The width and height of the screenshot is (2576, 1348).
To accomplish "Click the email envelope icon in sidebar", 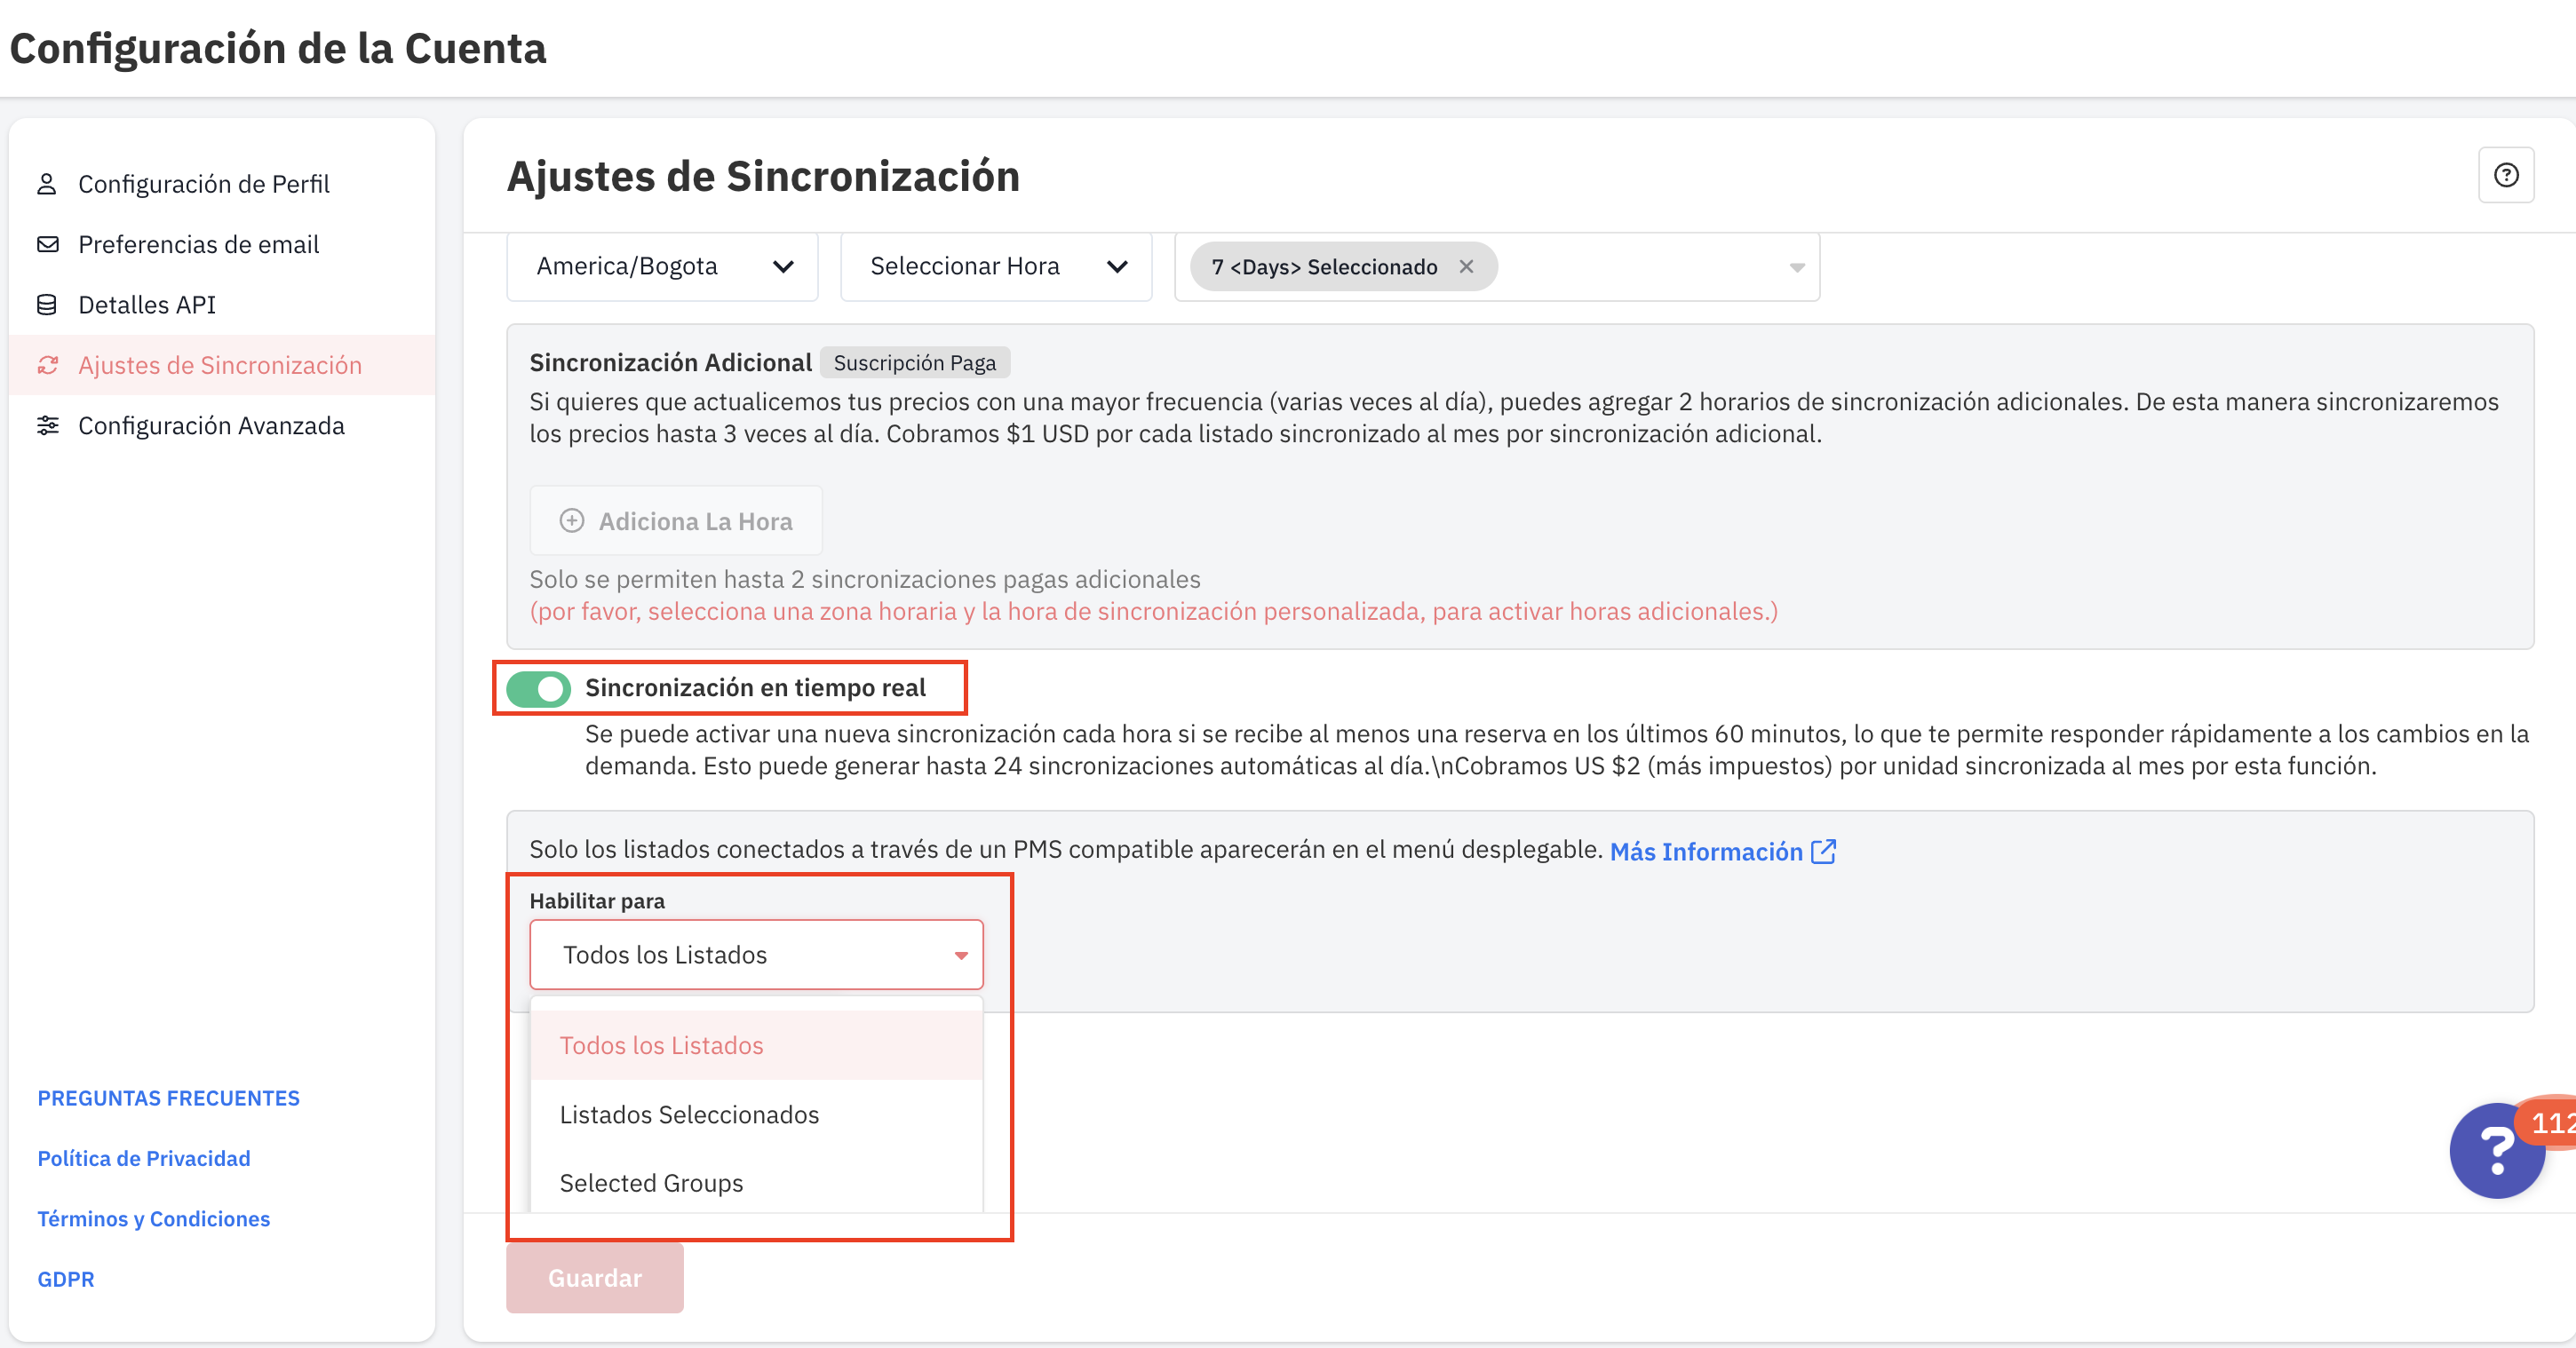I will pyautogui.click(x=47, y=245).
